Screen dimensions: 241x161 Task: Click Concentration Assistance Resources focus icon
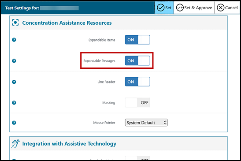click(15, 22)
